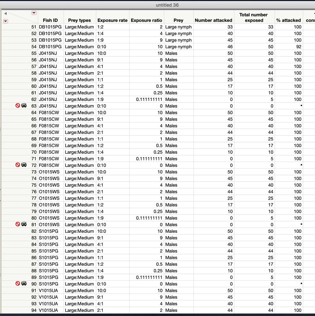Viewport: 315px width, 316px height.
Task: Select row number 94
Action: point(34,310)
